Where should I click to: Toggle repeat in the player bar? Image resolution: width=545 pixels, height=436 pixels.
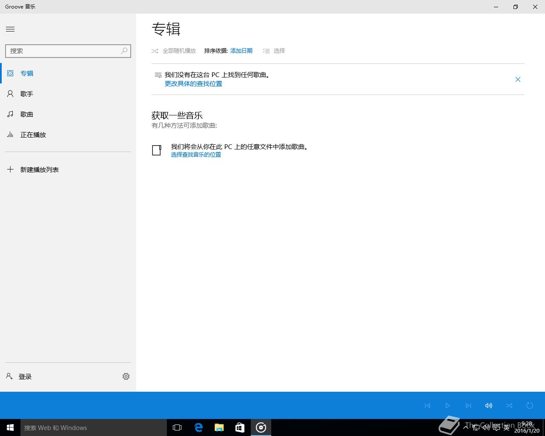pyautogui.click(x=530, y=405)
